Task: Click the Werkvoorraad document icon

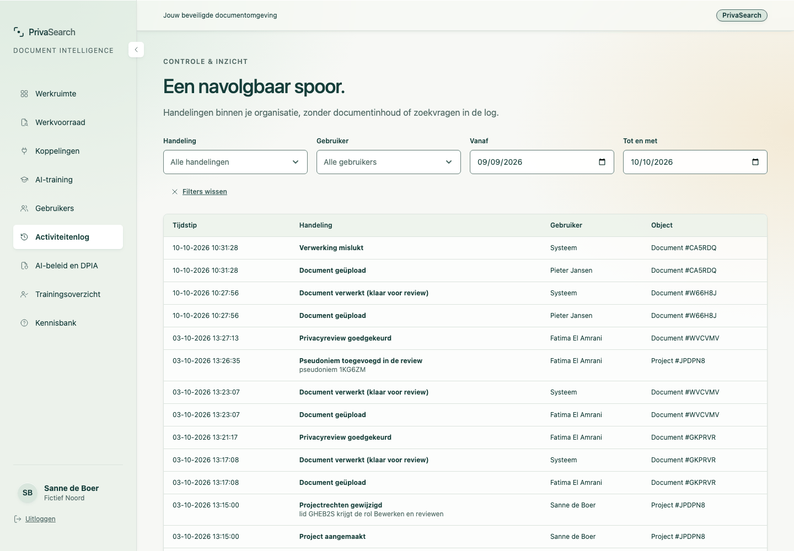Action: point(24,122)
